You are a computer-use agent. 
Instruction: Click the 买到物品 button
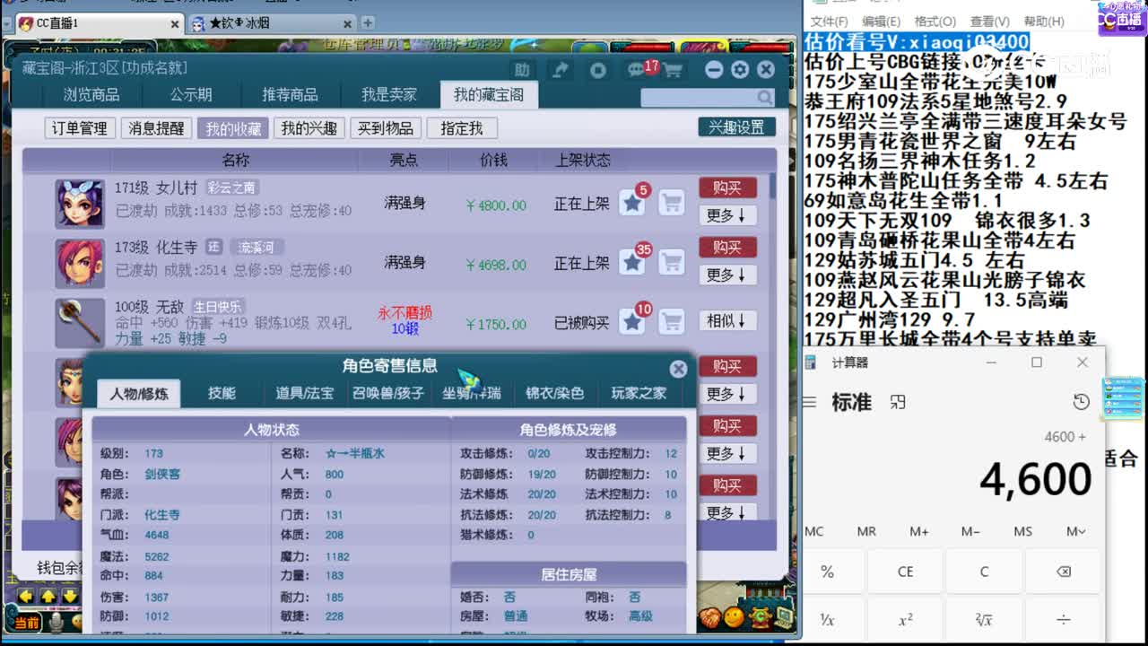(x=385, y=128)
